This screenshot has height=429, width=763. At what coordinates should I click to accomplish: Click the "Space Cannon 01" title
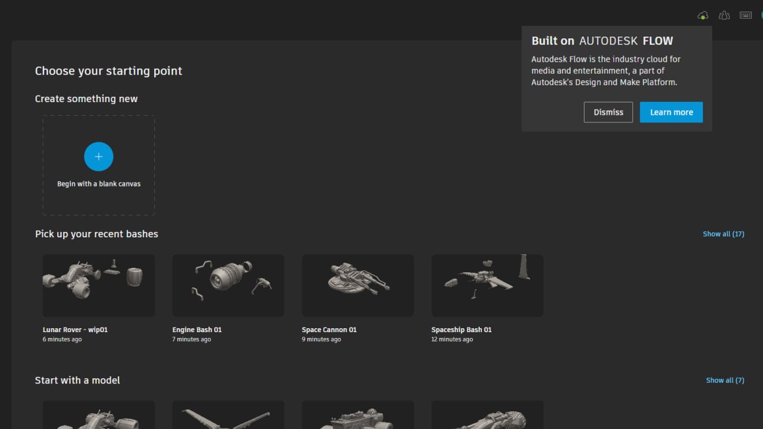(329, 330)
